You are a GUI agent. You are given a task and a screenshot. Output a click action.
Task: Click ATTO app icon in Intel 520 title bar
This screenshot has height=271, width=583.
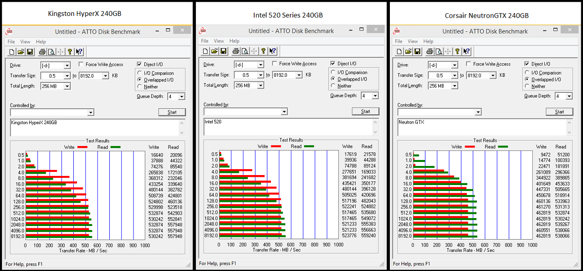[203, 31]
